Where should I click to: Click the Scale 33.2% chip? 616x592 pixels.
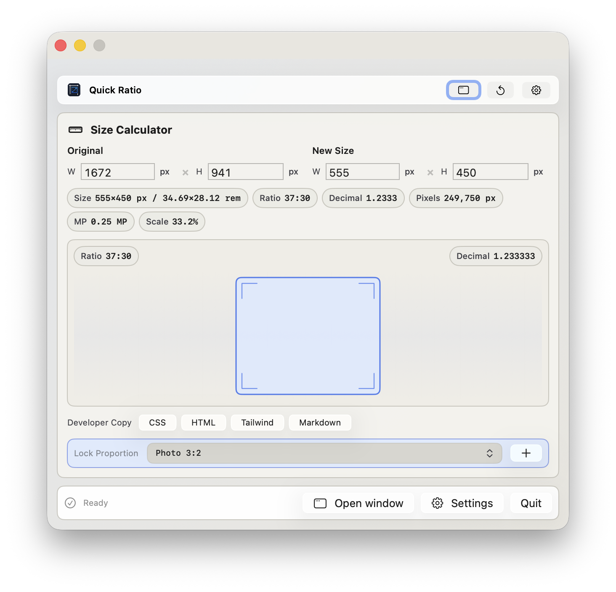(172, 222)
